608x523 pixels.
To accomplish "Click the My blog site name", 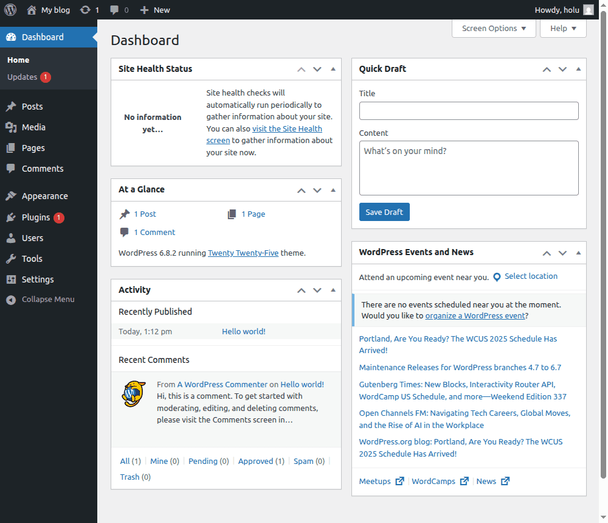I will (x=55, y=10).
